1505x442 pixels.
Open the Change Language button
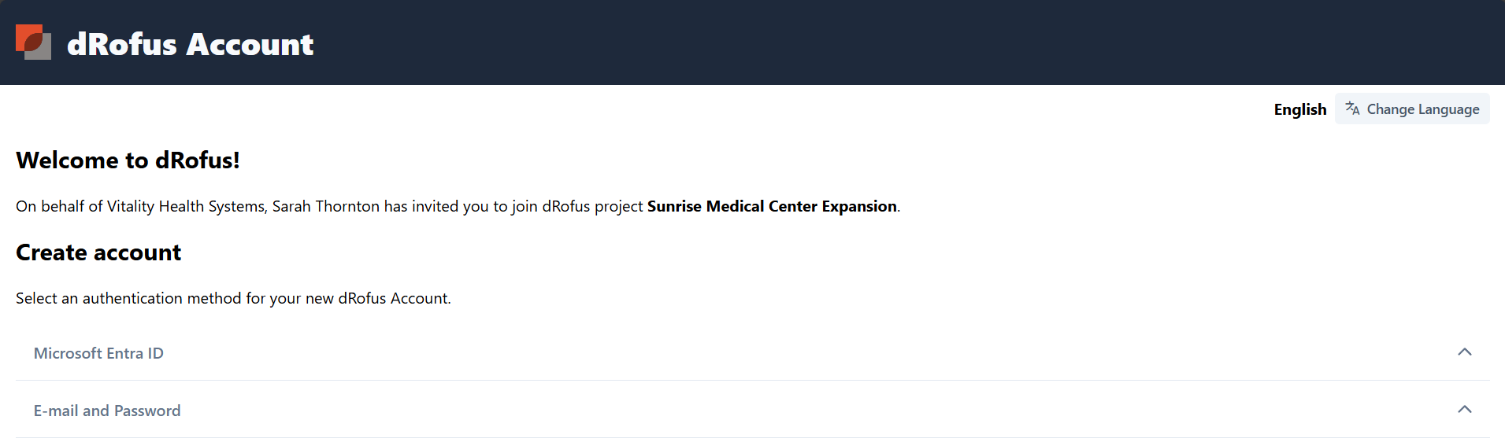point(1411,109)
